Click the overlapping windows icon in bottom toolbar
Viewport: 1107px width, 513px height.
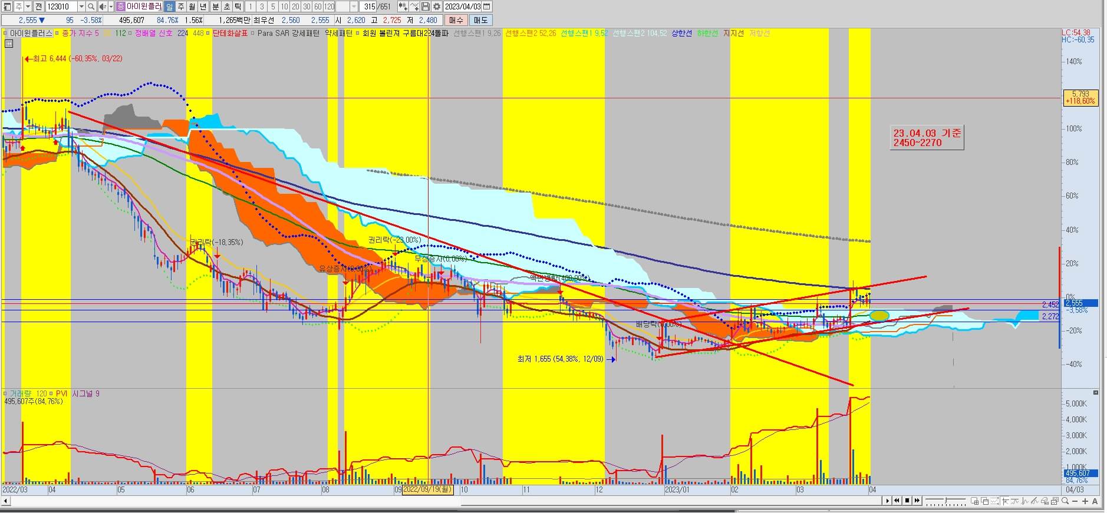tap(985, 501)
